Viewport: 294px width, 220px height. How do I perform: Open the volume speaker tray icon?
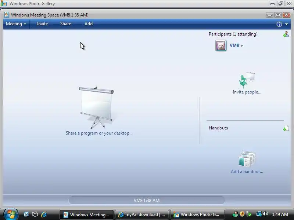pyautogui.click(x=265, y=214)
